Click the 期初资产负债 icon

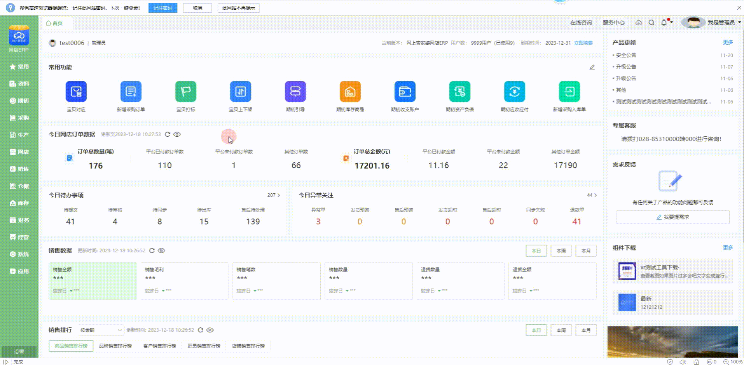(x=459, y=92)
